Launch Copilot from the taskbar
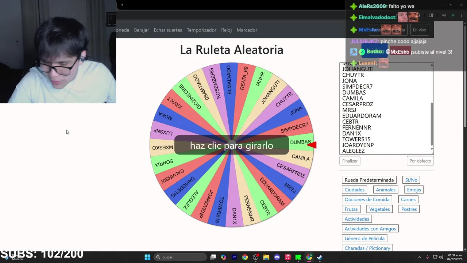 pos(224,257)
